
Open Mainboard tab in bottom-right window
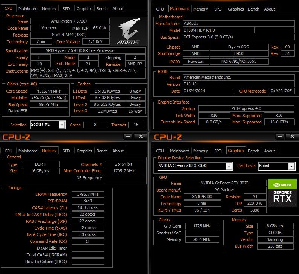pos(179,151)
